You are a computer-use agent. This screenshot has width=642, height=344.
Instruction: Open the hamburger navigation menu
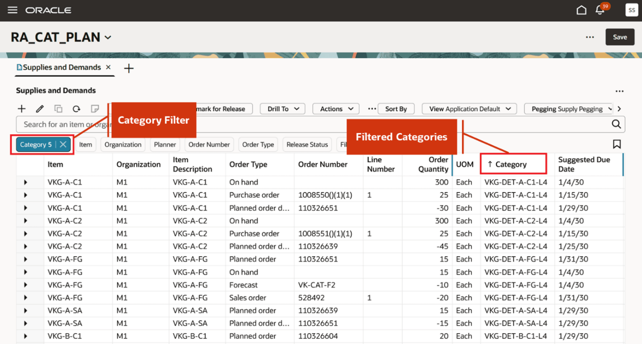pos(12,10)
